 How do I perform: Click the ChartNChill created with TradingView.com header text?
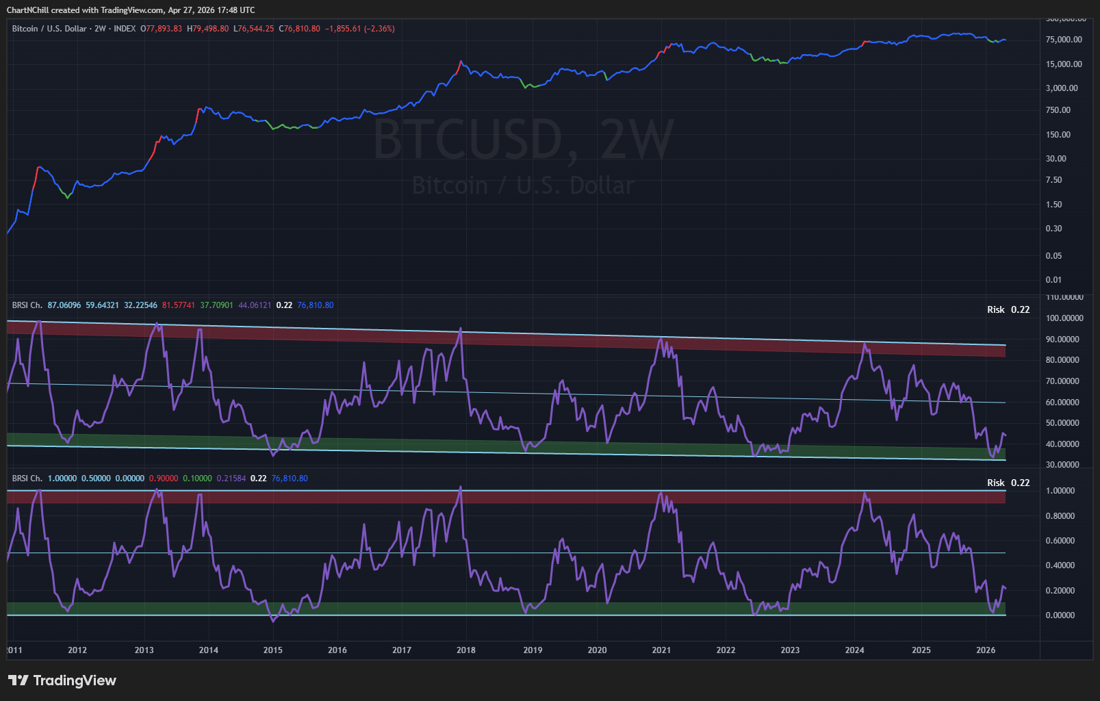tap(131, 10)
